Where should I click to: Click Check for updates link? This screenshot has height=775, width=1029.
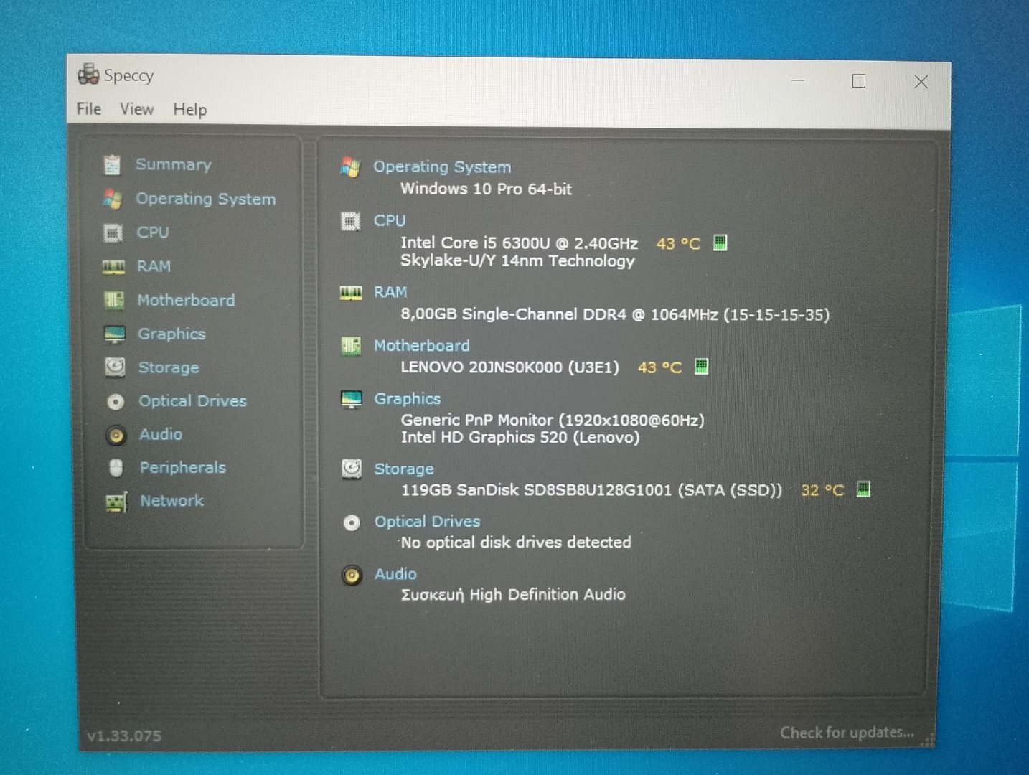click(x=847, y=733)
